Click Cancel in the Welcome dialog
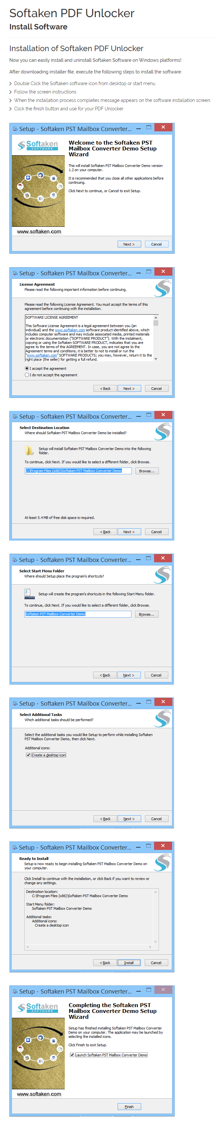Screen dimensions: 214x1132 pos(157,244)
